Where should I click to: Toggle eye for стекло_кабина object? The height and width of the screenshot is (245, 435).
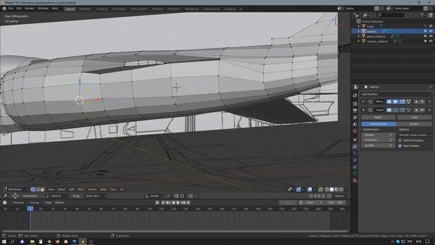(x=430, y=41)
